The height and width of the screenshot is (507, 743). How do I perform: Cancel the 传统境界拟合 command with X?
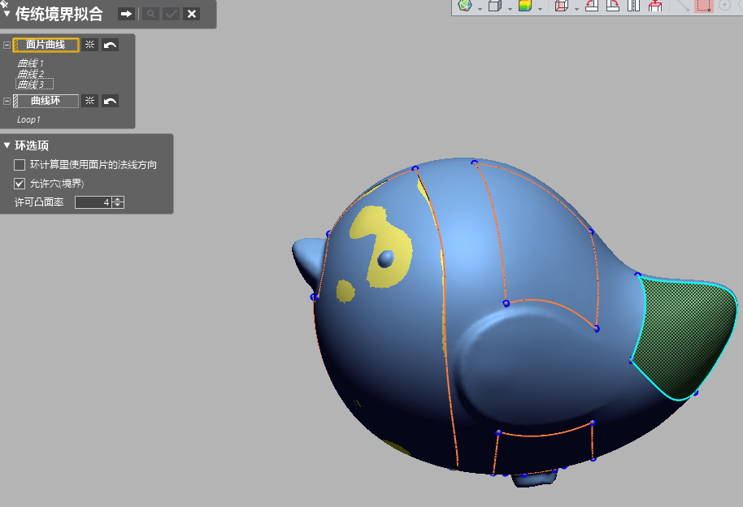click(191, 14)
